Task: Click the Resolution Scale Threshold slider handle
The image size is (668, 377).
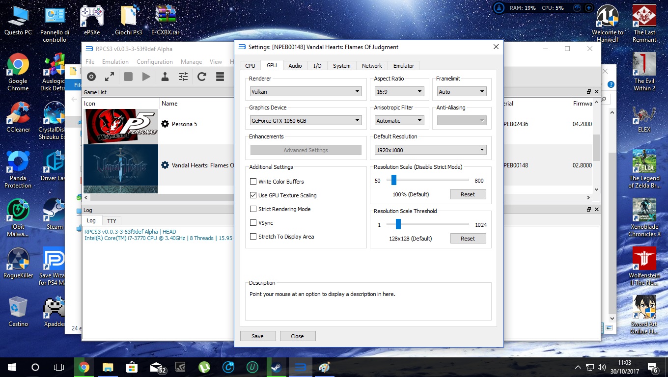Action: (x=398, y=224)
